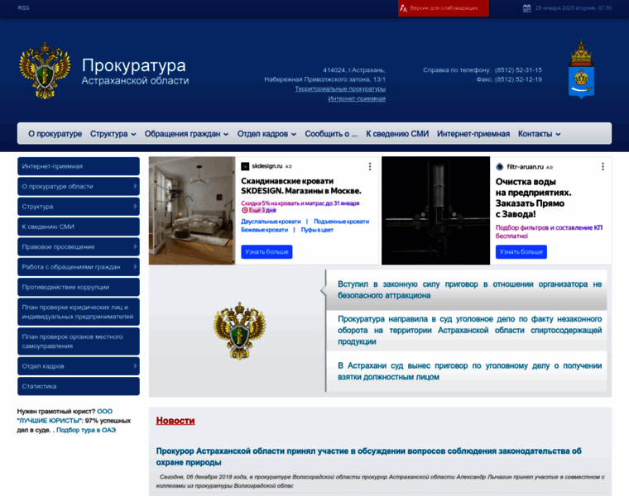Click the bedroom photo in skdesign ad
Screen dimensions: 629x496
192,210
